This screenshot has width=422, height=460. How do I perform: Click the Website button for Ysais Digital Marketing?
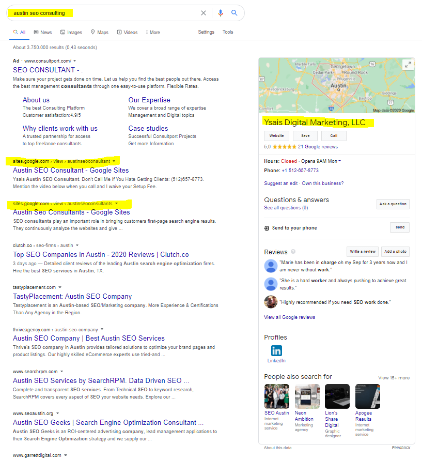[276, 136]
